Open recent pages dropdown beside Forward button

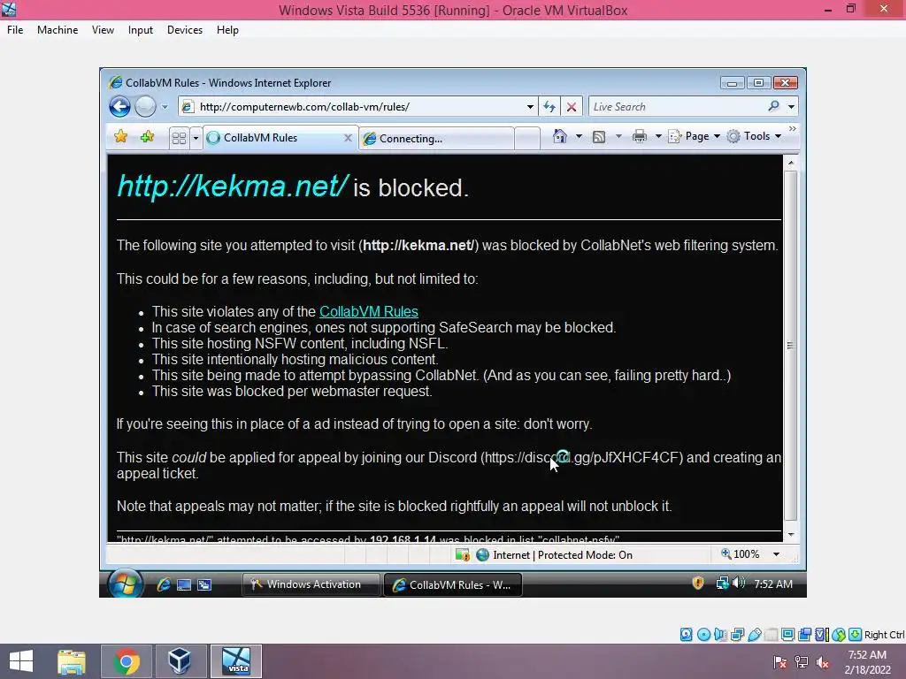pos(165,107)
